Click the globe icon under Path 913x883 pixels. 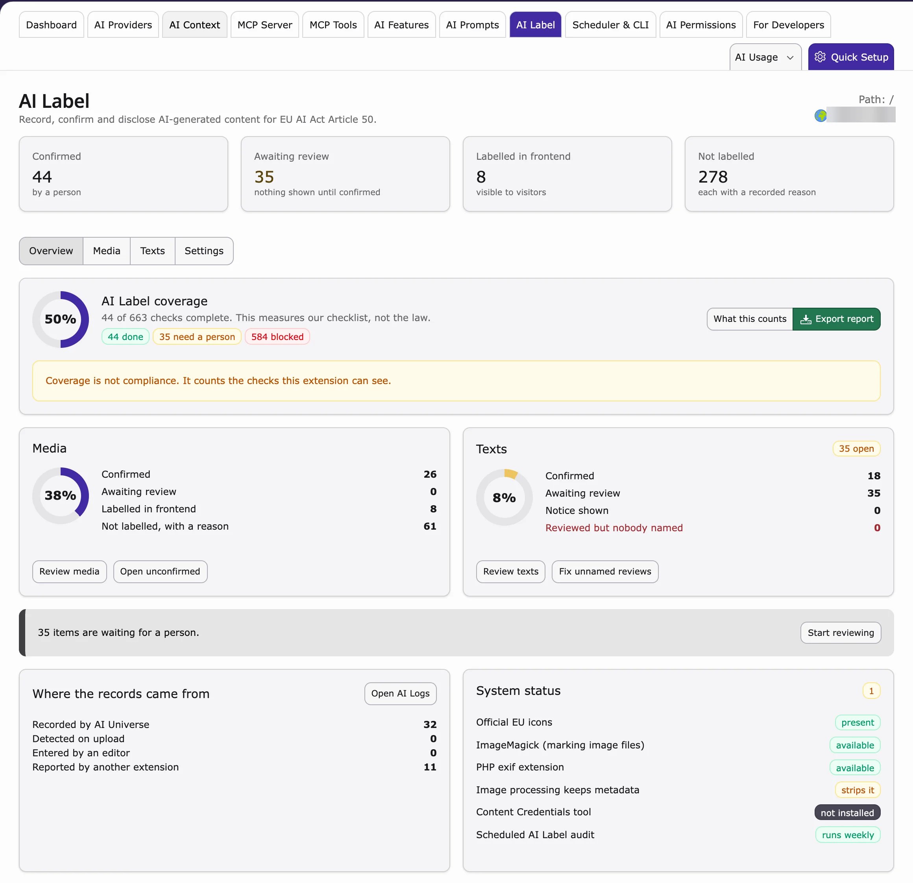click(x=820, y=115)
